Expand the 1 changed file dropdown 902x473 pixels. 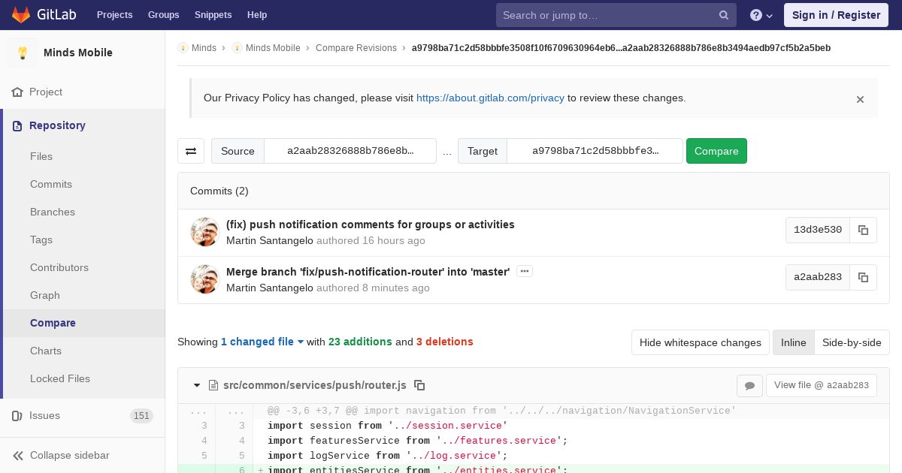click(x=262, y=342)
